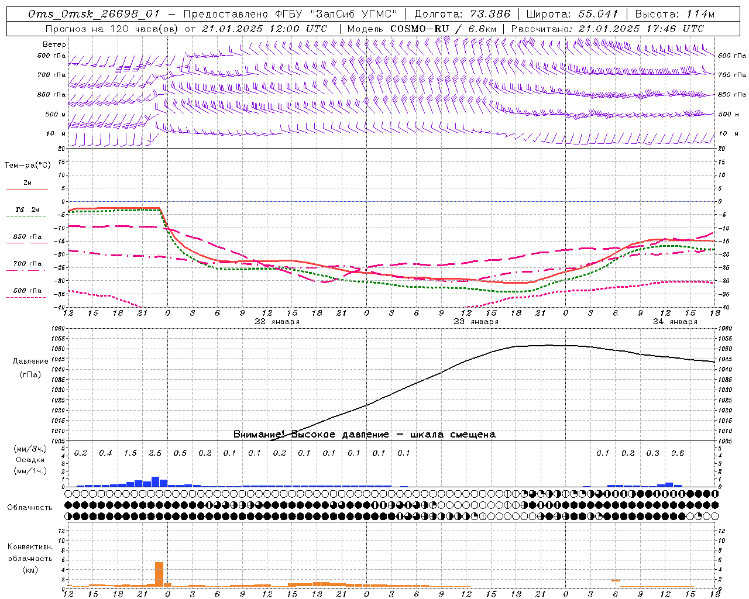Screen dimensions: 749x599
Task: Click the 24 января date label
Action: [x=675, y=322]
